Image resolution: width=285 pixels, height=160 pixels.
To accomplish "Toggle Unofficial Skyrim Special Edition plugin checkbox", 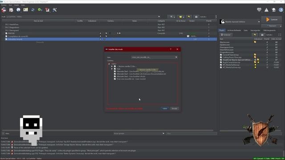I will (221, 60).
